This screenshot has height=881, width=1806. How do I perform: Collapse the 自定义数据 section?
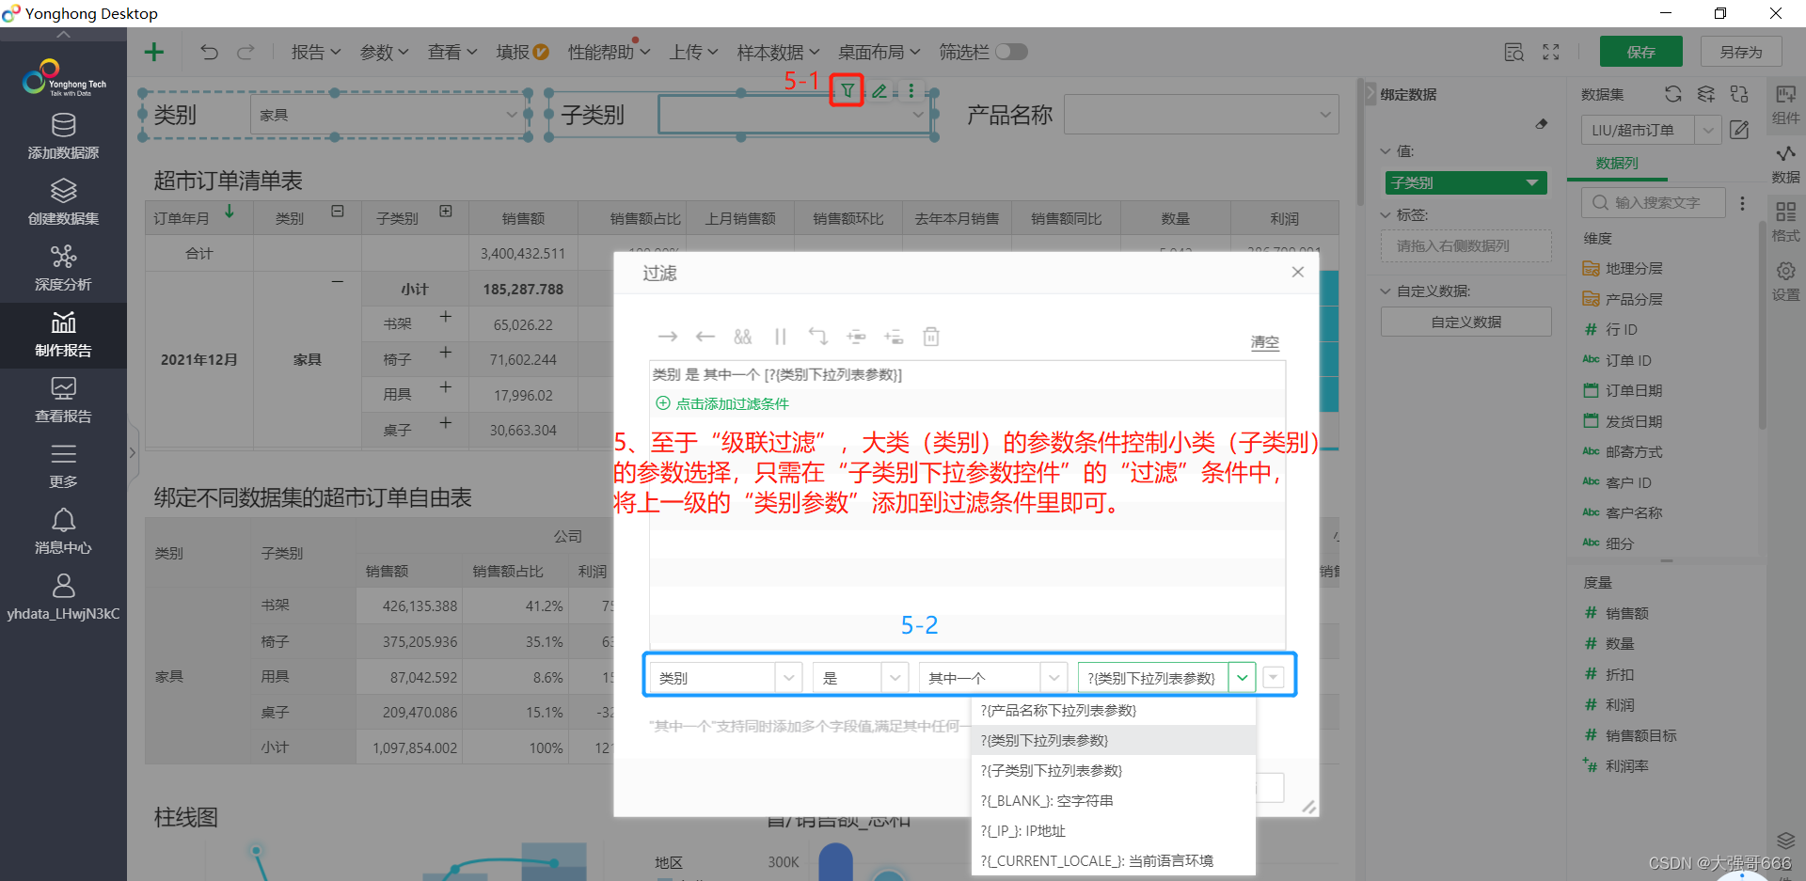1386,291
